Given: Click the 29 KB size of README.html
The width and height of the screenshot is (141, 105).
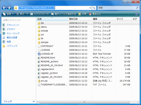Looking at the screenshot, I should tap(127, 58).
